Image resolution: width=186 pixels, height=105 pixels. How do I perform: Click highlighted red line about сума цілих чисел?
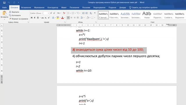pyautogui.click(x=108, y=50)
